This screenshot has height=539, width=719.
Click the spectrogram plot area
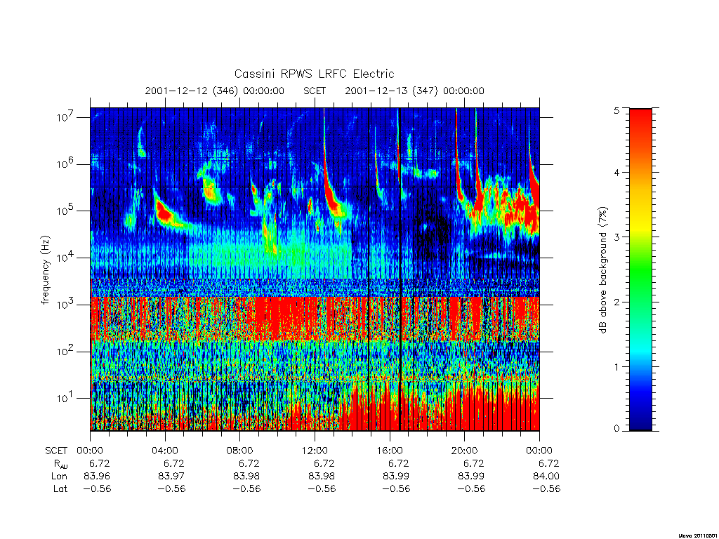pyautogui.click(x=315, y=269)
